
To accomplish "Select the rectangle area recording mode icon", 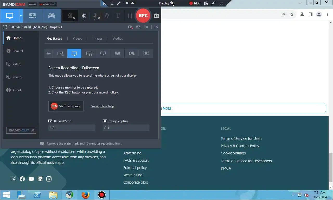I will tap(60, 53).
